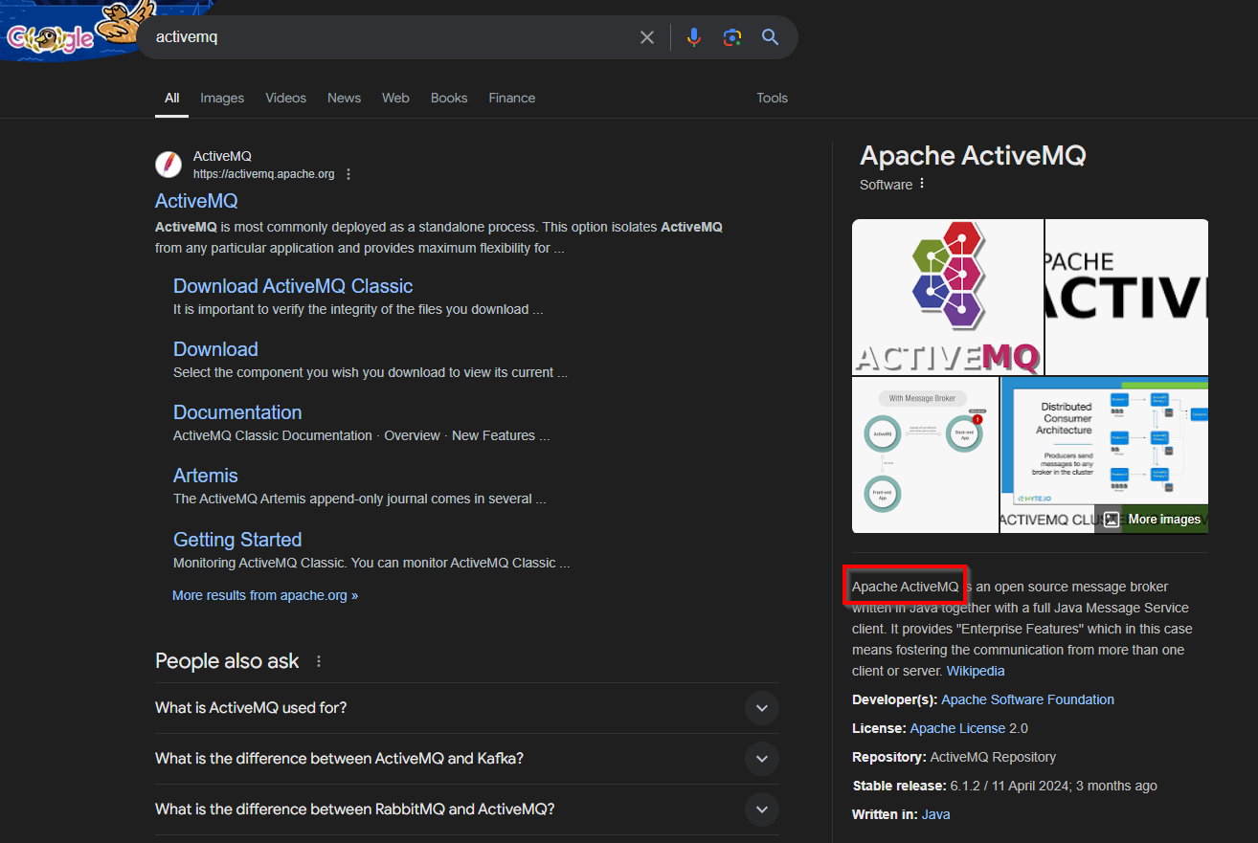Start voice search with microphone icon

(x=694, y=37)
